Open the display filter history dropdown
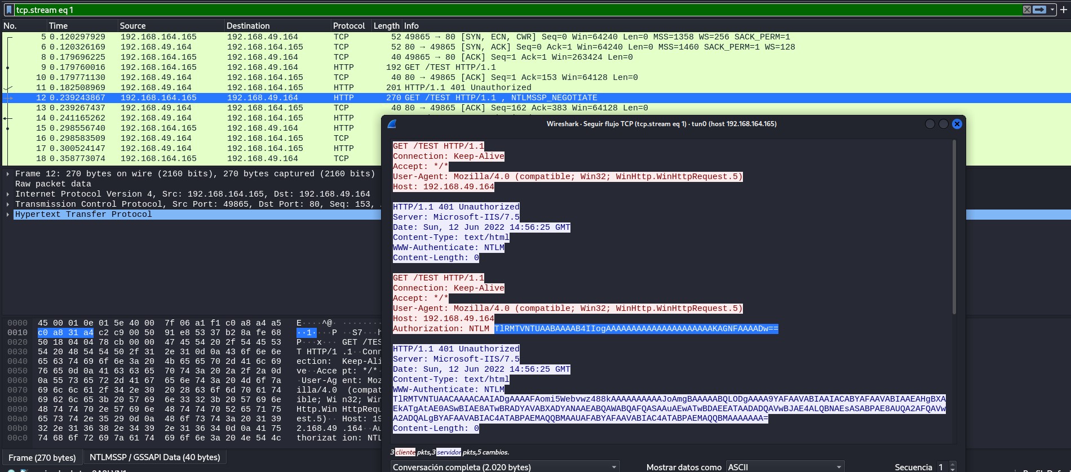The width and height of the screenshot is (1071, 472). 1052,10
